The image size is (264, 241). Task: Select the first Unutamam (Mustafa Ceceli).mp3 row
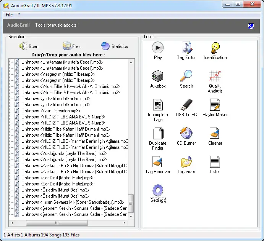point(62,62)
